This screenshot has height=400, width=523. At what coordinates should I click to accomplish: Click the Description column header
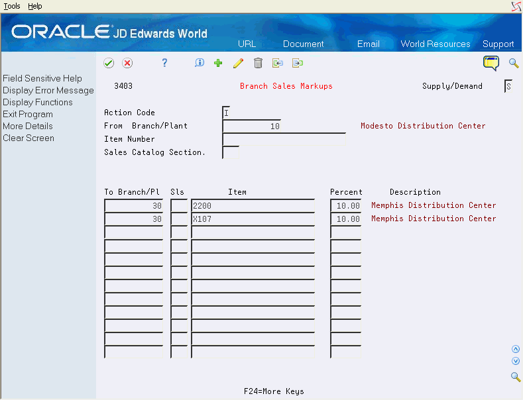415,192
